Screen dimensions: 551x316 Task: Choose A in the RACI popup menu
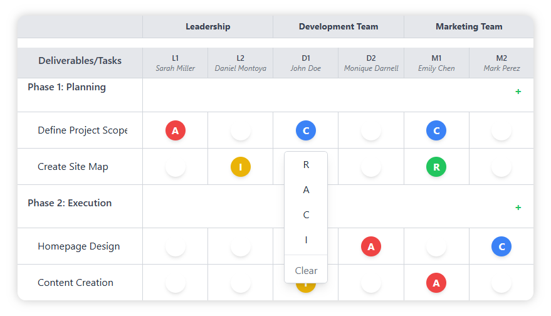coord(306,190)
